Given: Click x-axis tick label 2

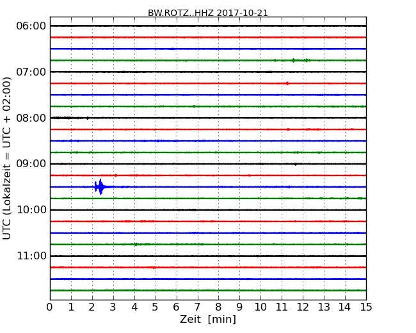Looking at the screenshot, I should click(92, 307).
